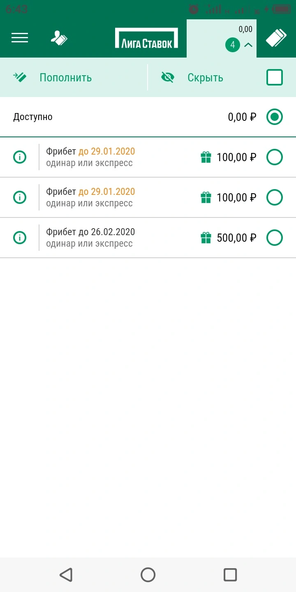The image size is (296, 592).
Task: Select the 500,00 ₽ freebet radio button
Action: pos(275,238)
